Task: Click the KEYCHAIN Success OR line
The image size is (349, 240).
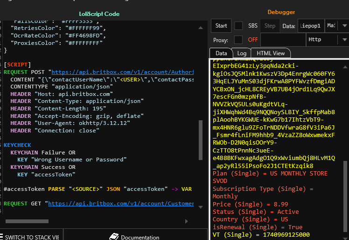Action: [43, 167]
